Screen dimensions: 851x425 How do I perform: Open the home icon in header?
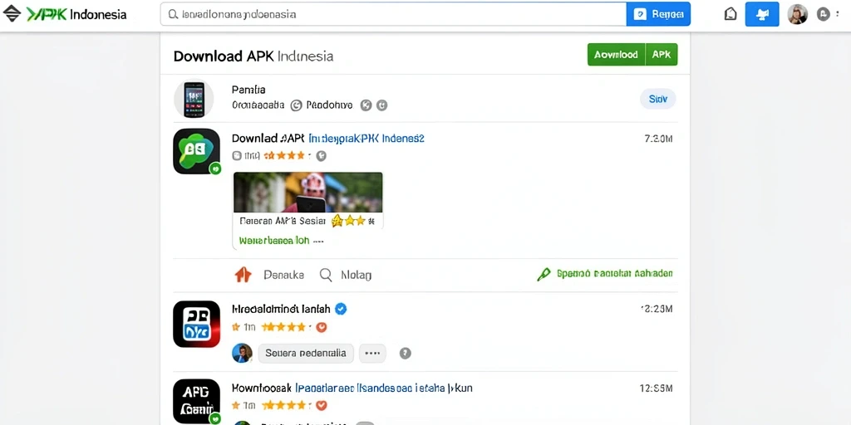pos(730,14)
